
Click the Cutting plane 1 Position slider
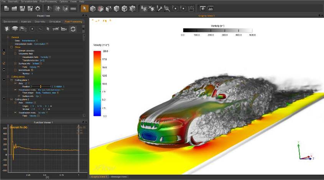coord(41,87)
